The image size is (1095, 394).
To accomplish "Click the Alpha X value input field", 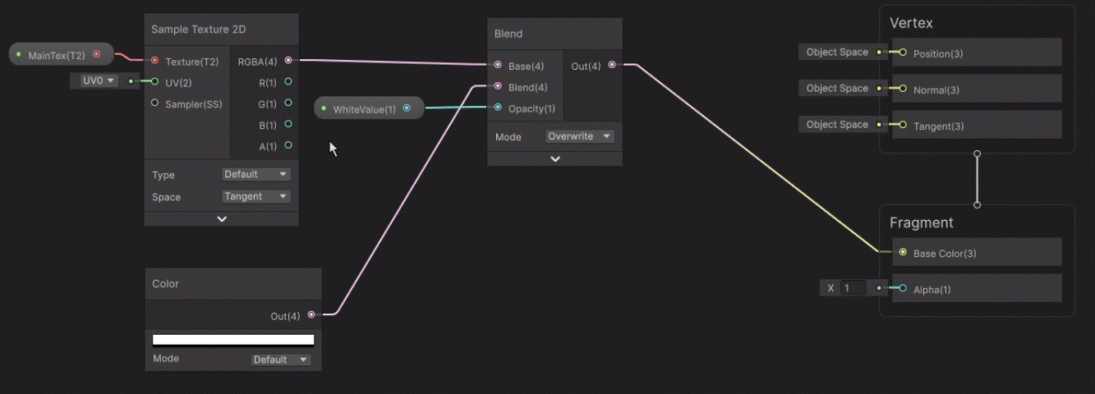I will pos(853,288).
